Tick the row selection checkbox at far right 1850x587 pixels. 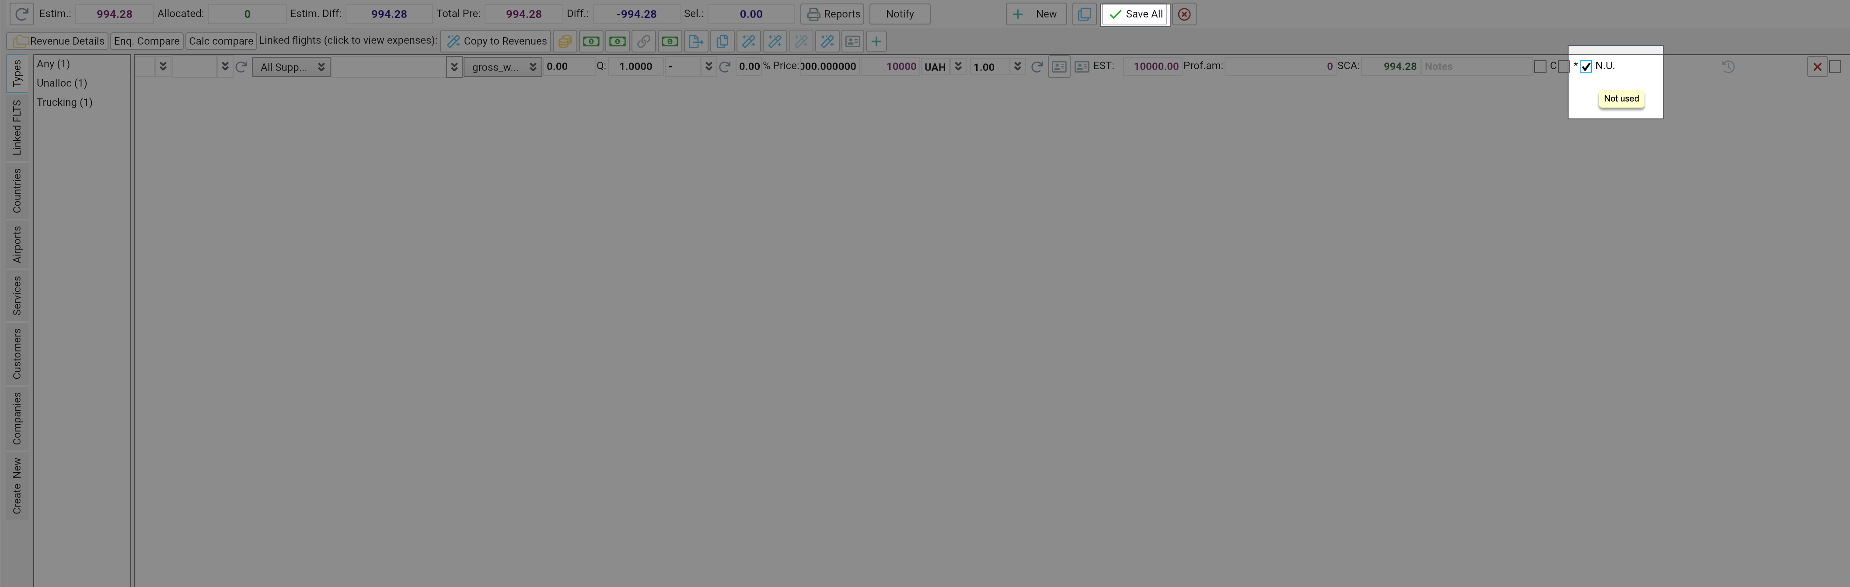pos(1836,67)
